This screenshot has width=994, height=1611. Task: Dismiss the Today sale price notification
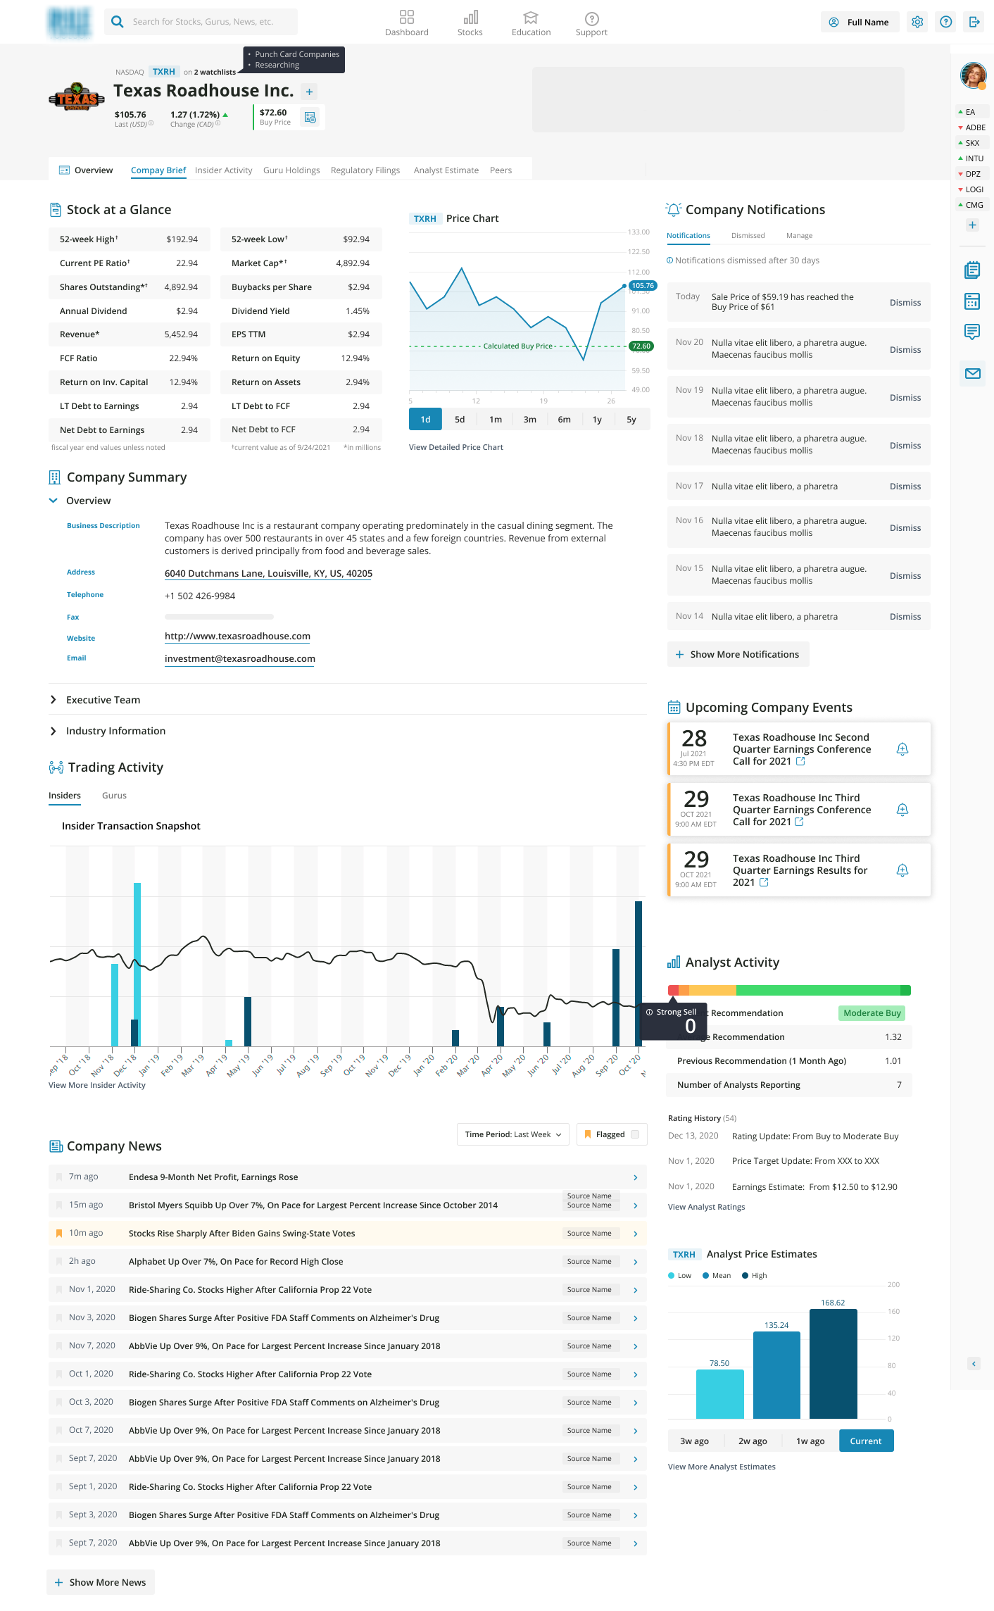[905, 303]
